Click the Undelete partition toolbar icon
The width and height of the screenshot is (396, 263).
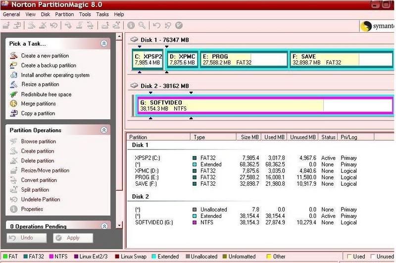(53, 25)
